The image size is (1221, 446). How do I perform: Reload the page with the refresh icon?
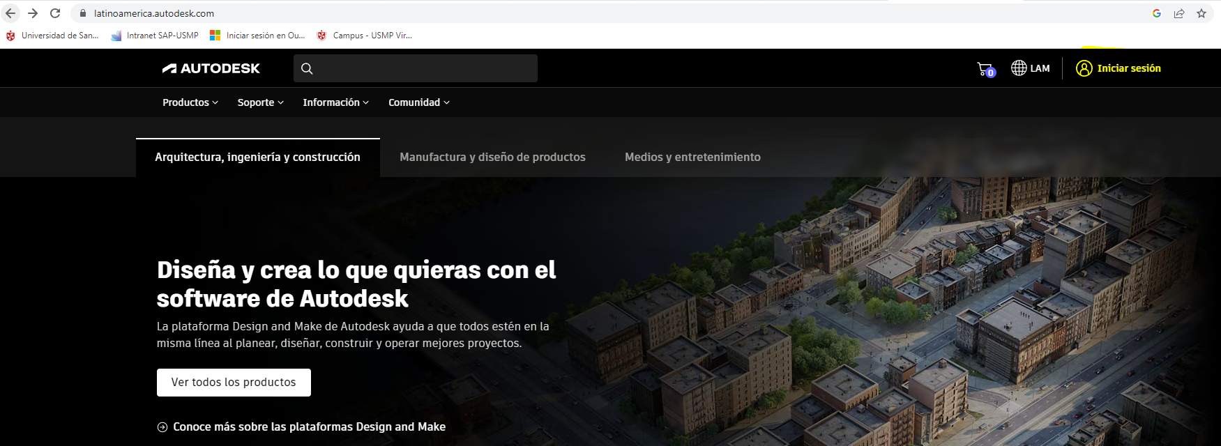[55, 13]
